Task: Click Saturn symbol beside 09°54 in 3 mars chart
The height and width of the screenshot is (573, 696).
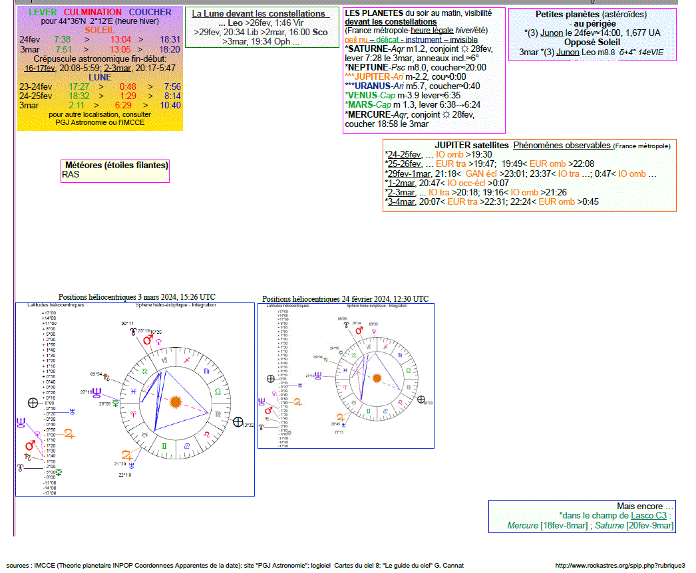Action: click(x=106, y=378)
